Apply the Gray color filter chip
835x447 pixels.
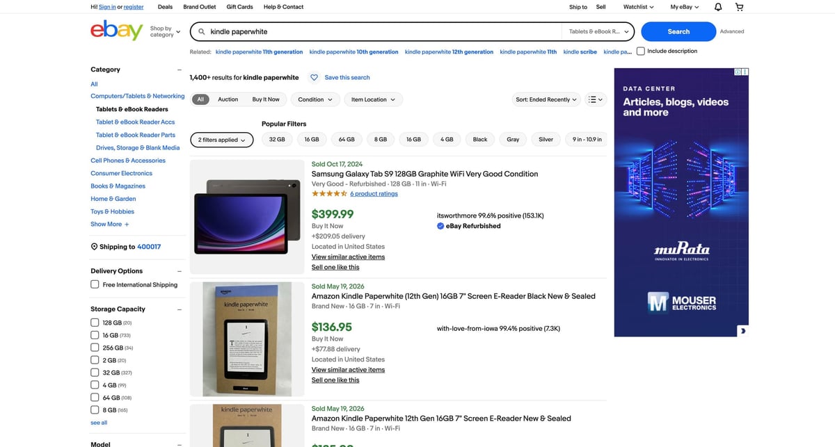pos(513,140)
